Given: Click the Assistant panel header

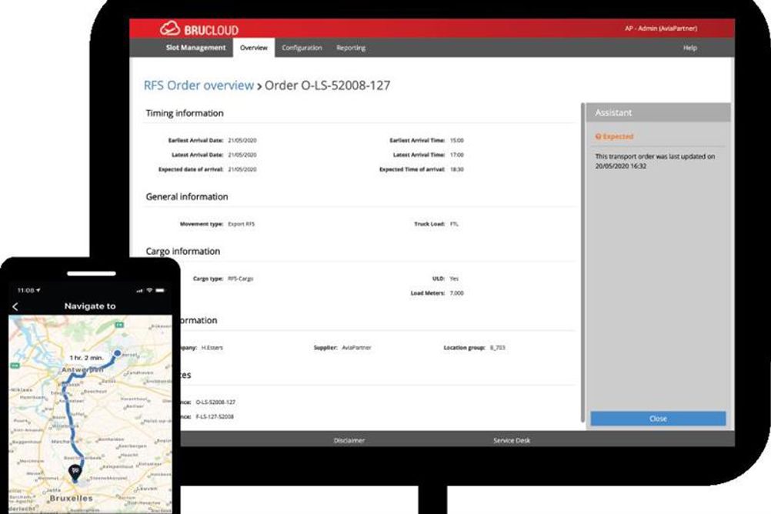Looking at the screenshot, I should [658, 112].
